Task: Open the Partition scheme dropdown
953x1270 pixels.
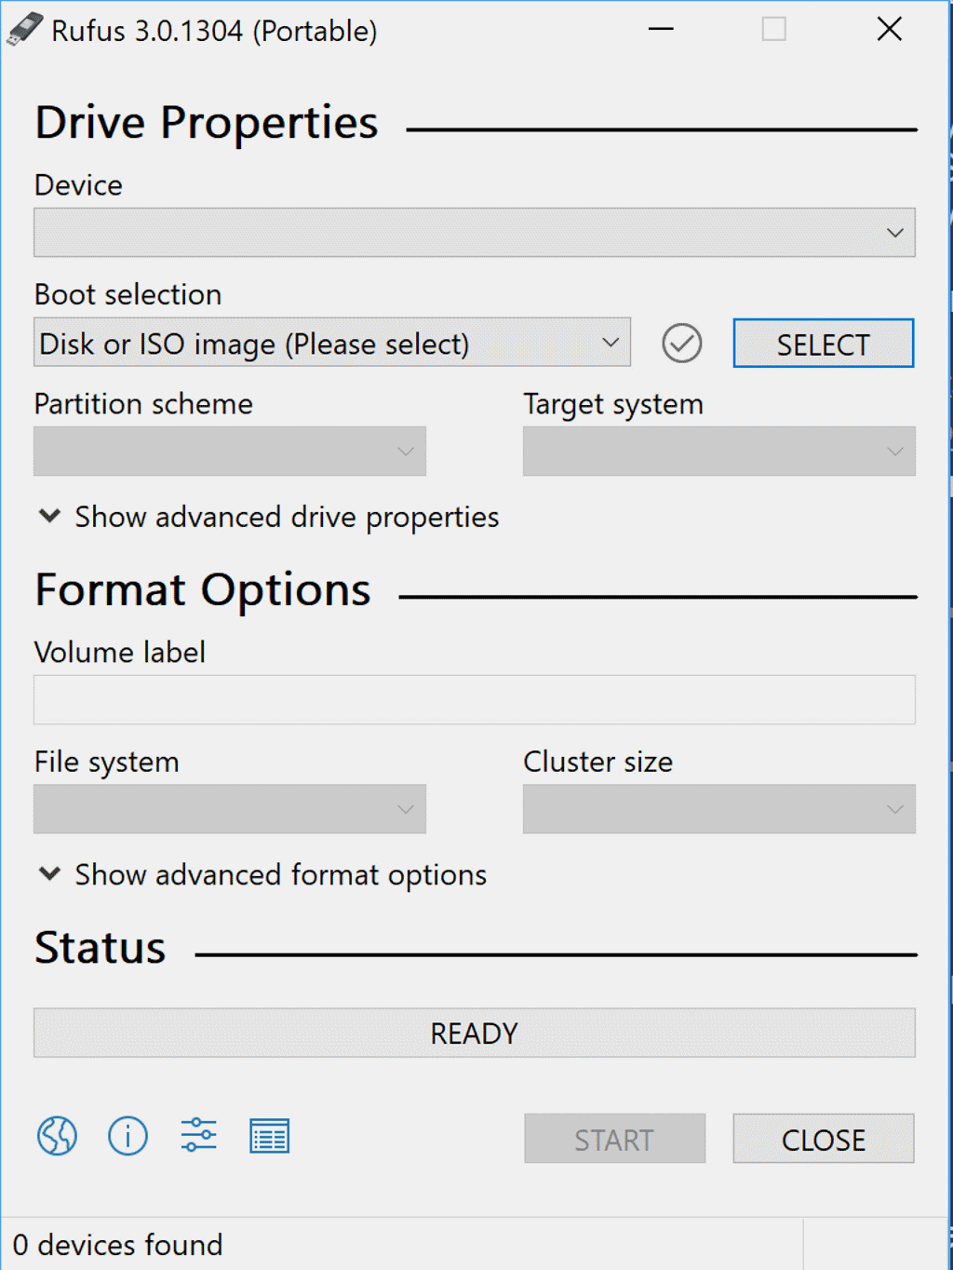Action: tap(230, 452)
